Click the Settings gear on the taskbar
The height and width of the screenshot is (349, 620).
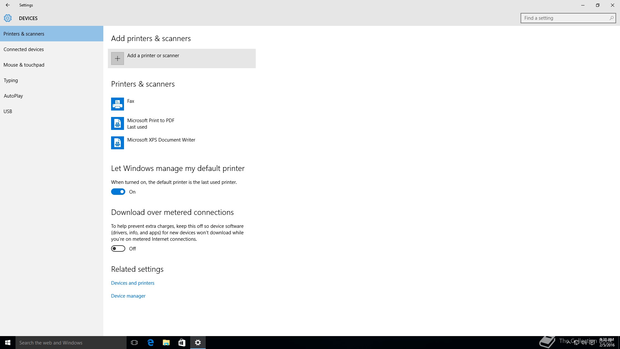coord(198,343)
